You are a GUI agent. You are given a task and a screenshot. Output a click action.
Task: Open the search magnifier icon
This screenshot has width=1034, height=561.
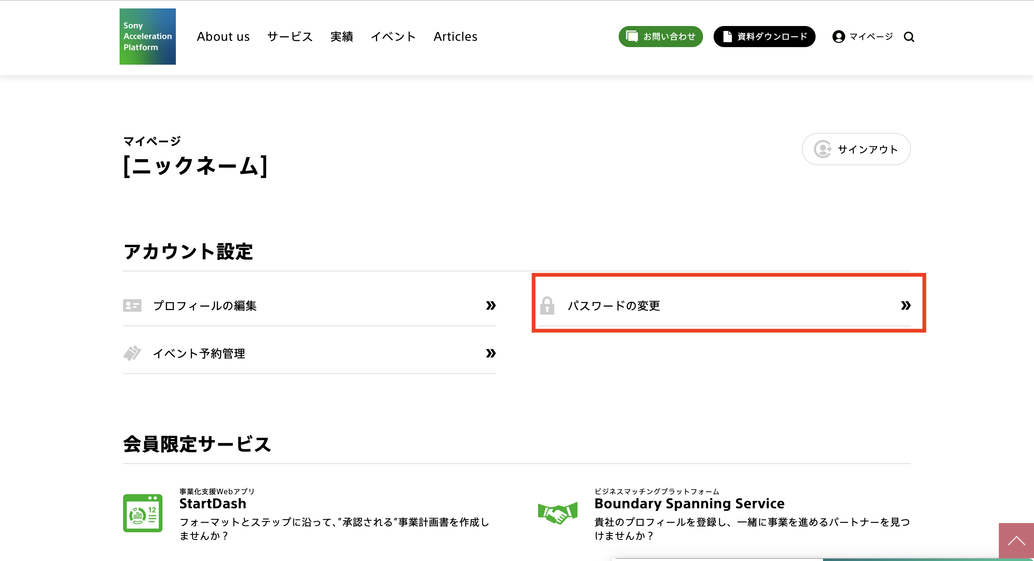909,37
